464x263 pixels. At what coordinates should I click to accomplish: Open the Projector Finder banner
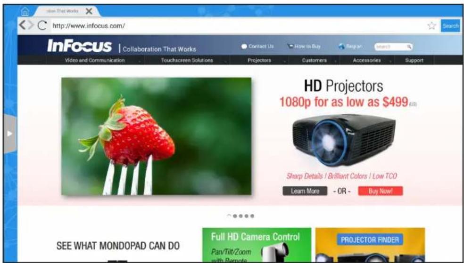point(370,245)
